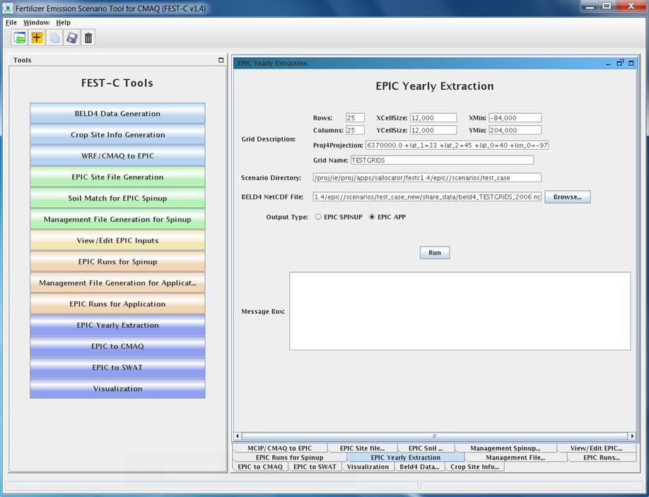Image resolution: width=649 pixels, height=497 pixels.
Task: Open Crop Site Info Generation tool
Action: 117,134
